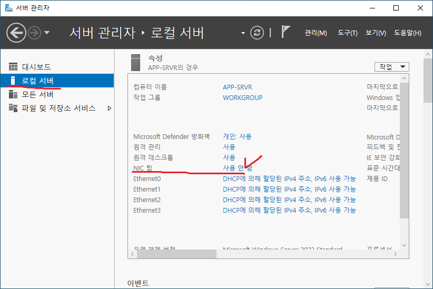Select 모든 서버 in the sidebar

pos(57,94)
